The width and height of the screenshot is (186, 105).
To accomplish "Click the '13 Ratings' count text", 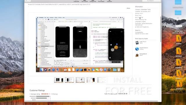I will pos(54,94).
